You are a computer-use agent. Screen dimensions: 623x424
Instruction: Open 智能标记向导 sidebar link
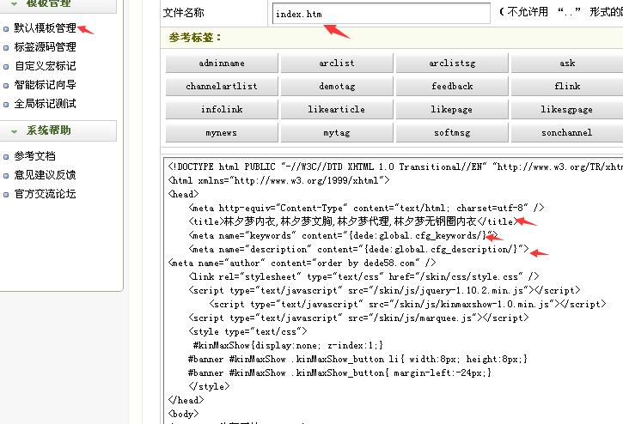pos(45,85)
